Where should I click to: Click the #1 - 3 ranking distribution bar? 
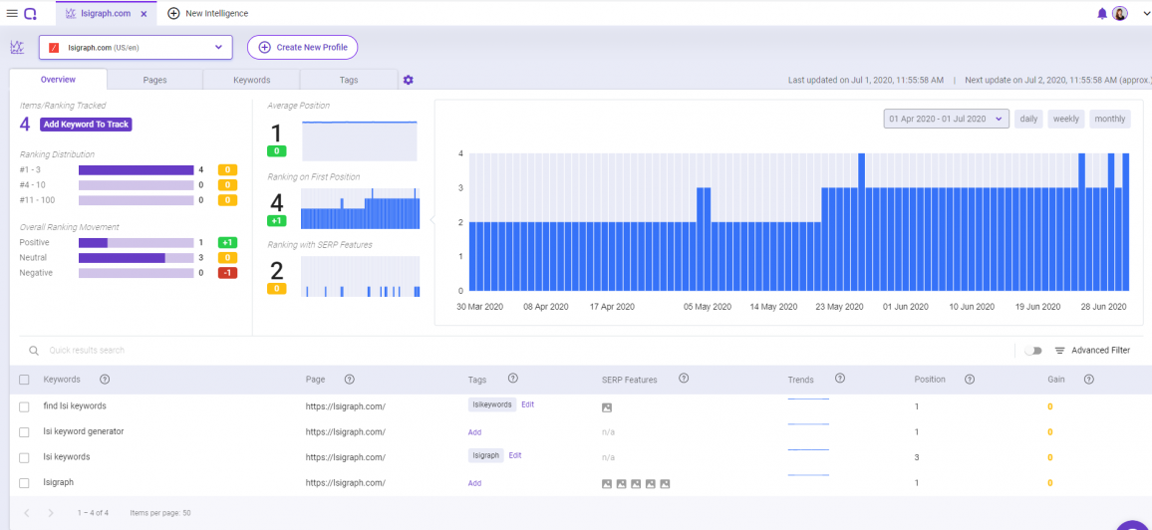point(136,169)
